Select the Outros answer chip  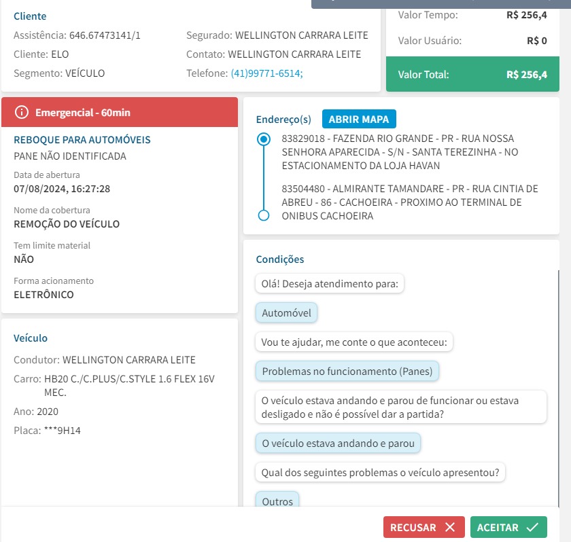coord(277,500)
